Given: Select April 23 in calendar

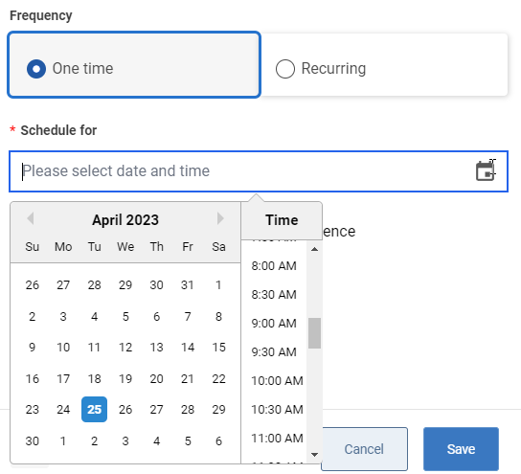Looking at the screenshot, I should [x=33, y=409].
